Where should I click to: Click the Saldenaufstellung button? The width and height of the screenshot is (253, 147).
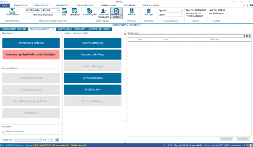tap(93, 43)
